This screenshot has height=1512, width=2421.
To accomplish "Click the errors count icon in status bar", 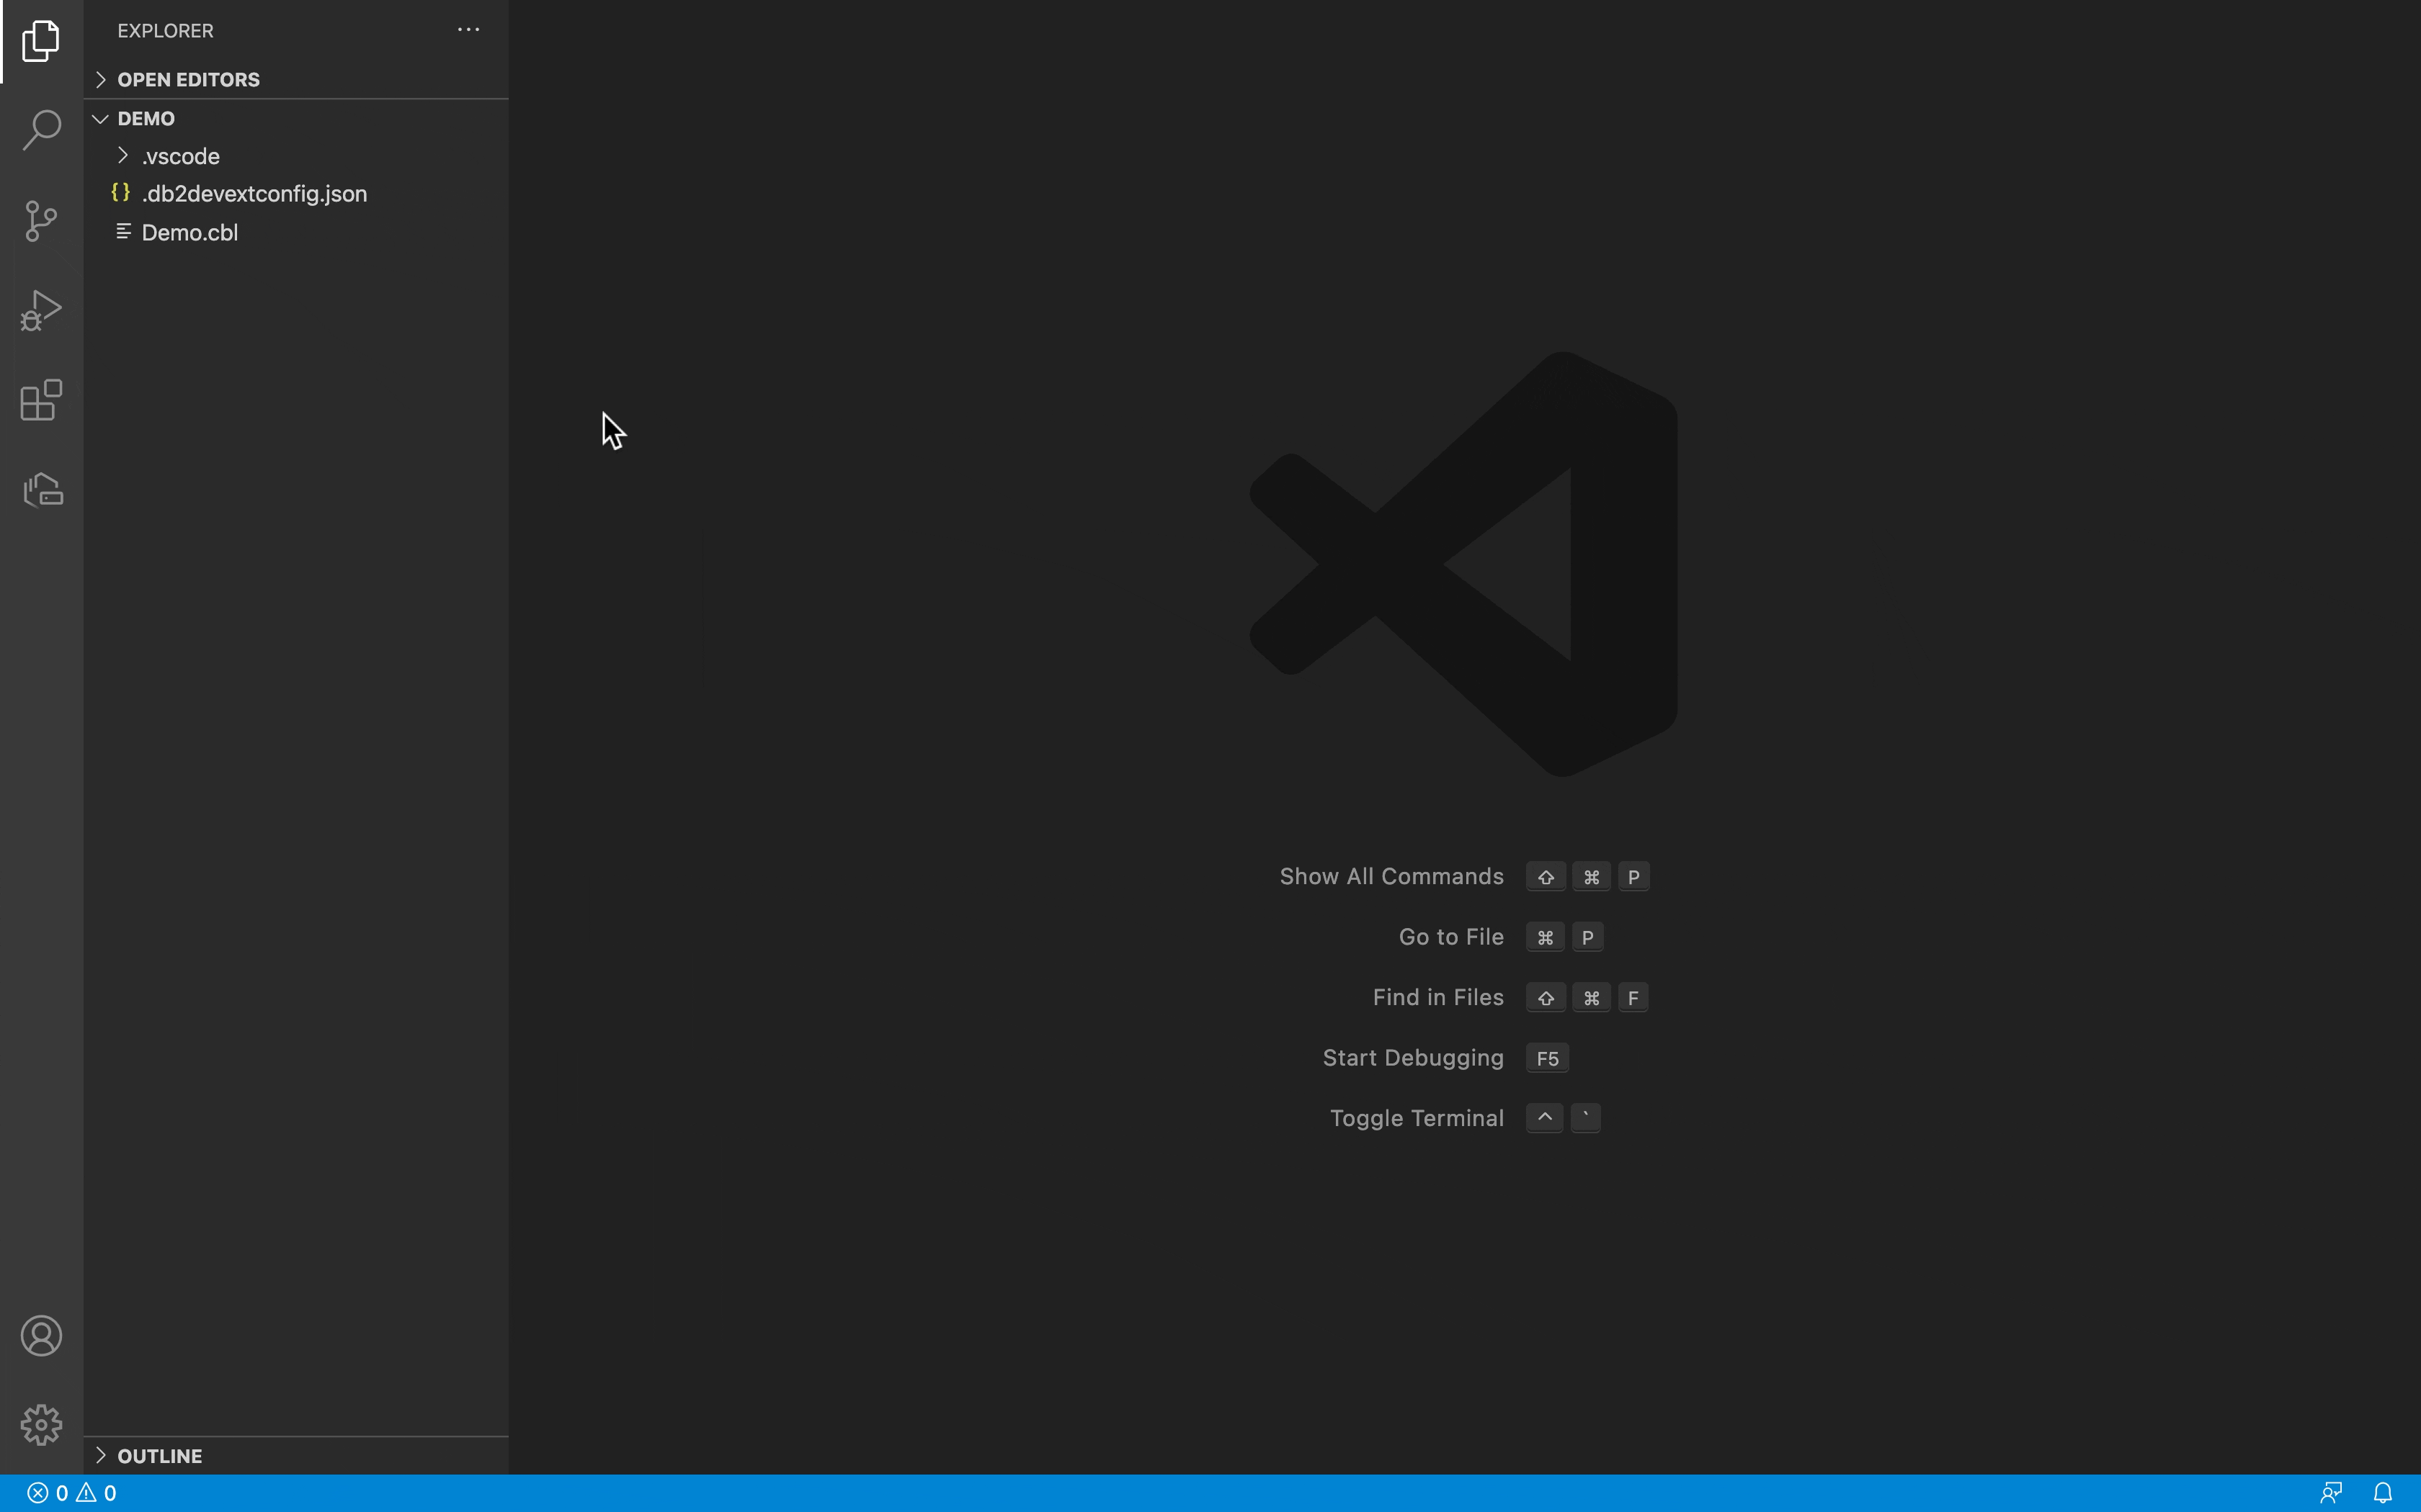I will 37,1493.
